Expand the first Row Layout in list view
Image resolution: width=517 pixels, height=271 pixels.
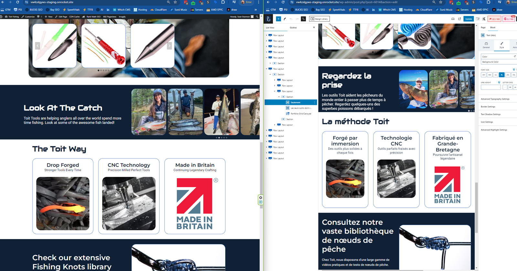[x=267, y=35]
